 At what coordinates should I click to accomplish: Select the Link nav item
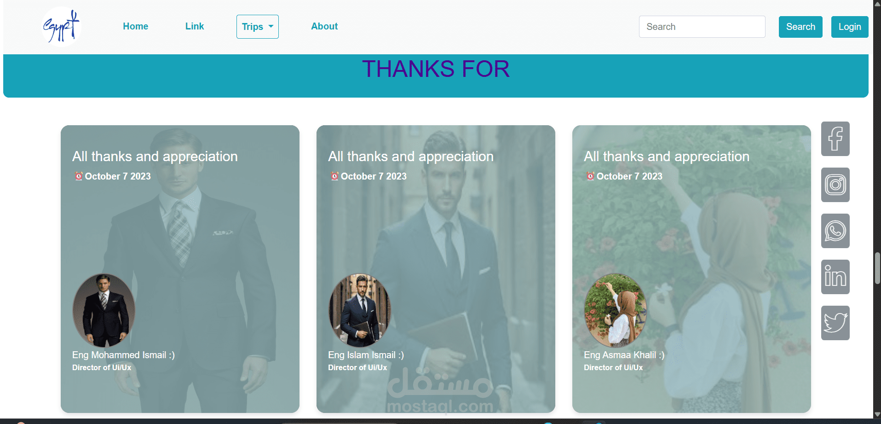tap(195, 26)
